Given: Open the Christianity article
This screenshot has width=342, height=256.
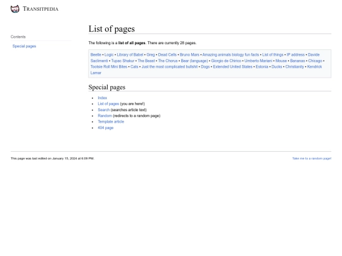Looking at the screenshot, I should point(294,66).
